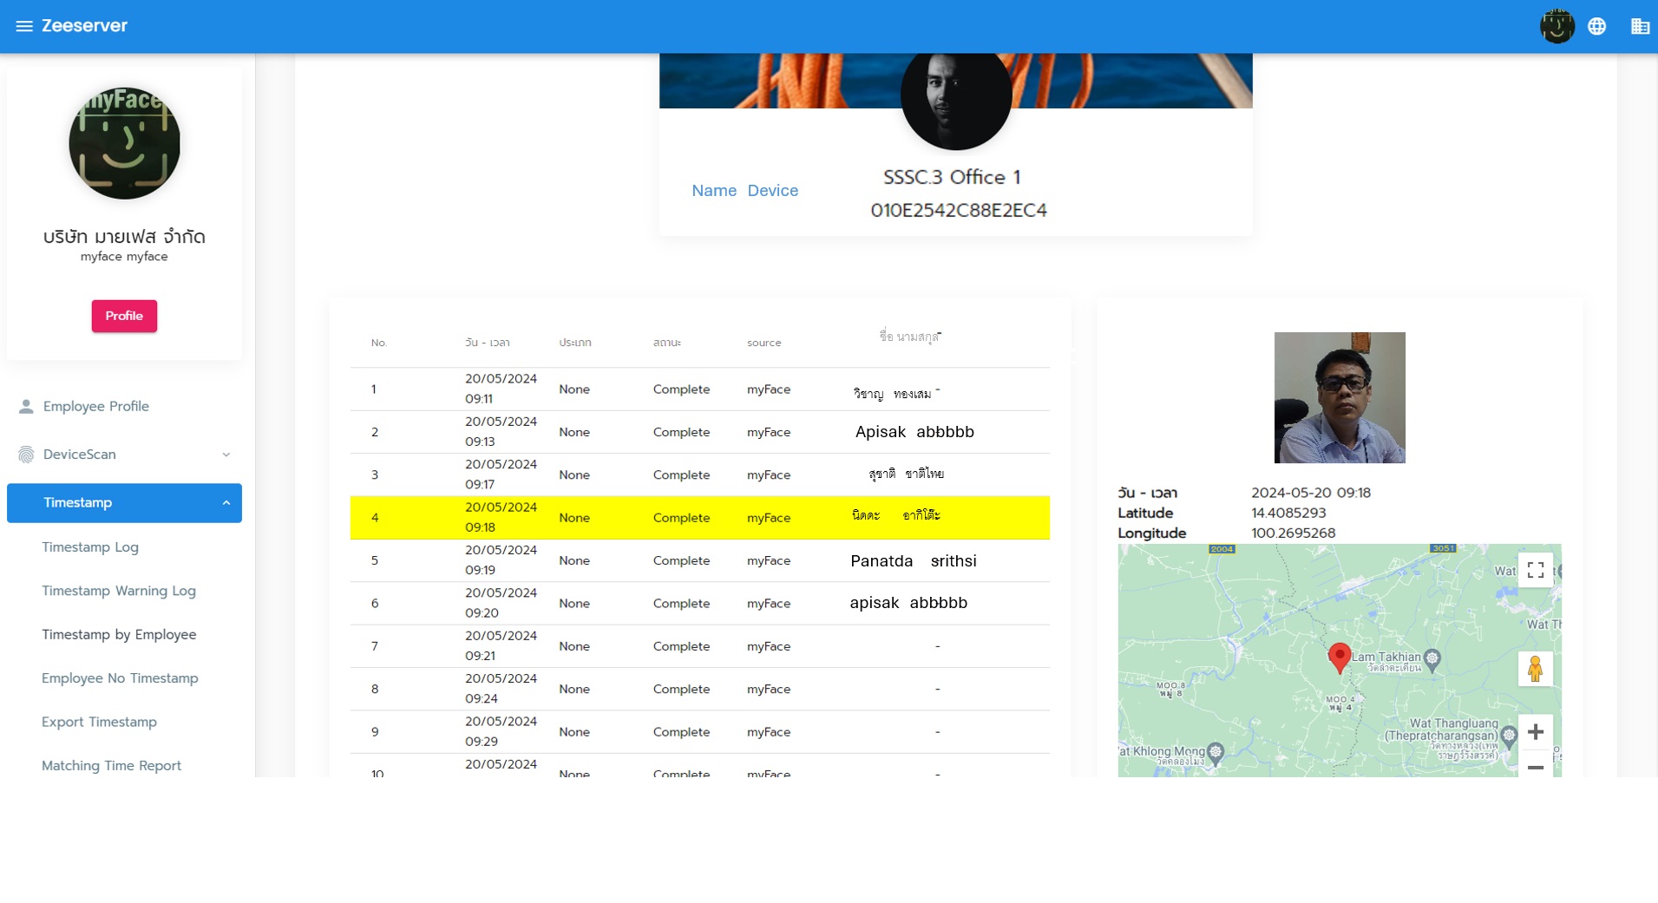
Task: Zoom out on the map
Action: click(1535, 767)
